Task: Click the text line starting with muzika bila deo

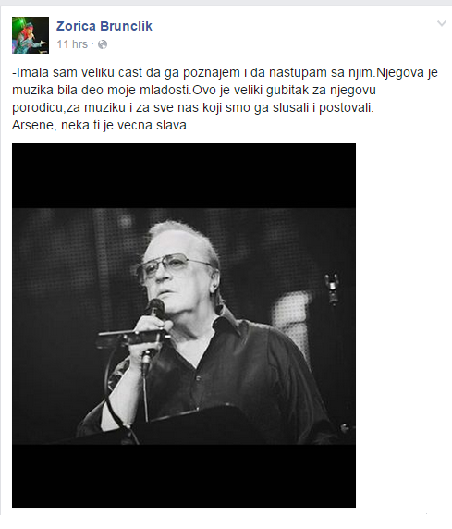Action: tap(194, 90)
